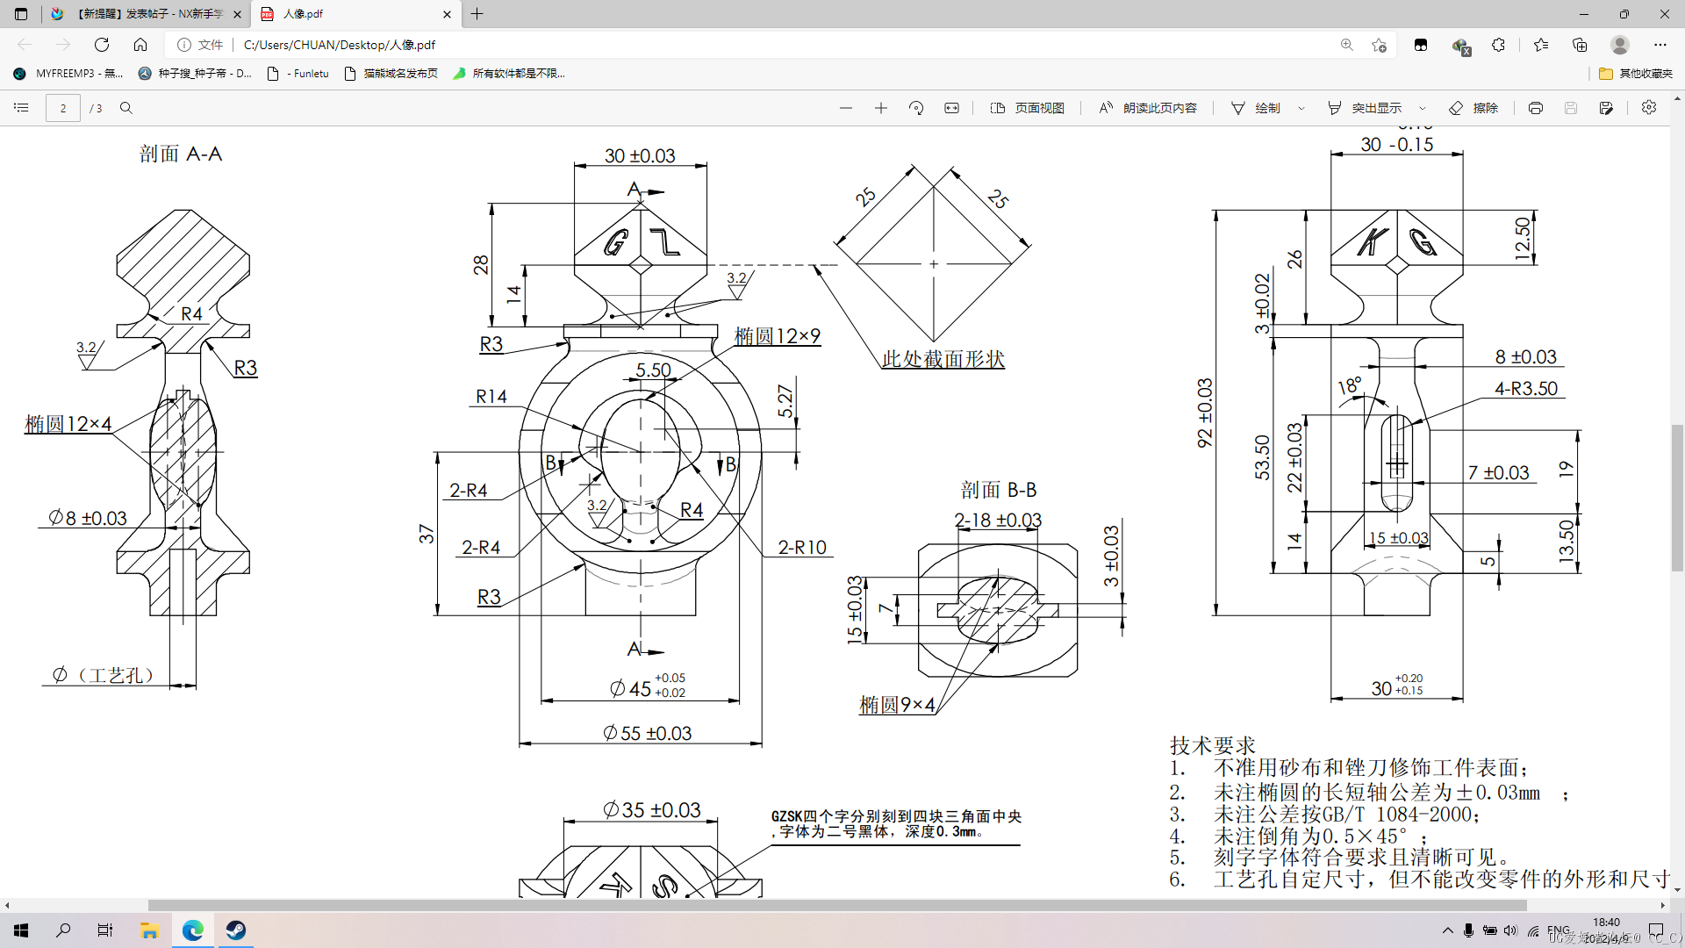
Task: Open Windows taskbar search
Action: [63, 930]
